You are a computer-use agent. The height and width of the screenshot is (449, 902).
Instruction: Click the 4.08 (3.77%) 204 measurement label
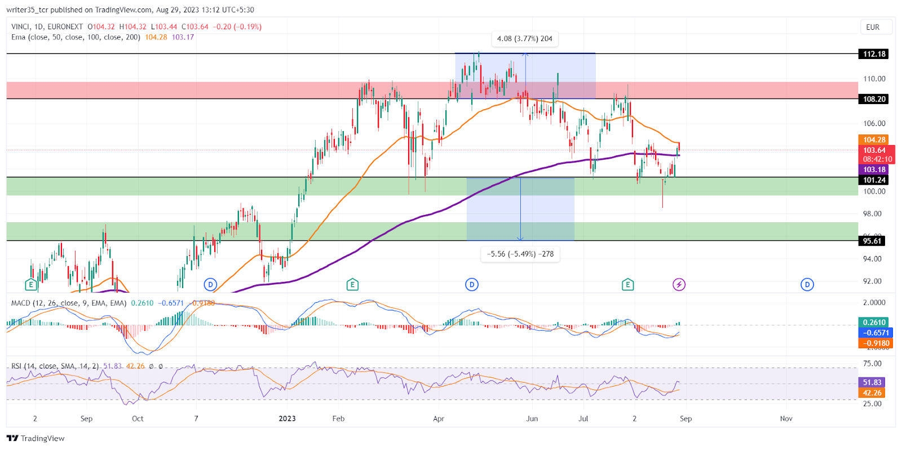point(525,39)
